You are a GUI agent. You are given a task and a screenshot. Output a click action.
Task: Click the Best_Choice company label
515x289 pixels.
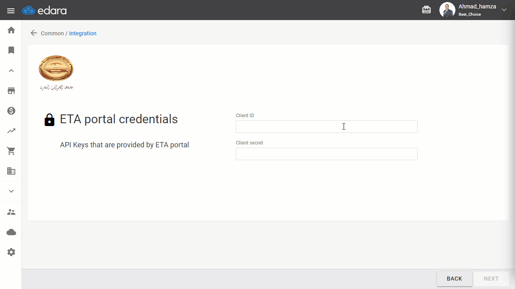pyautogui.click(x=470, y=14)
